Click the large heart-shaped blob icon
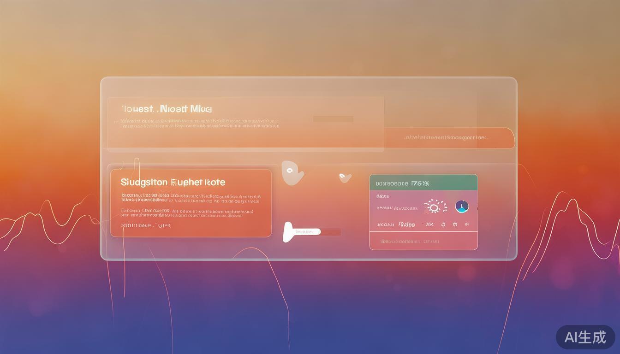 coord(292,173)
